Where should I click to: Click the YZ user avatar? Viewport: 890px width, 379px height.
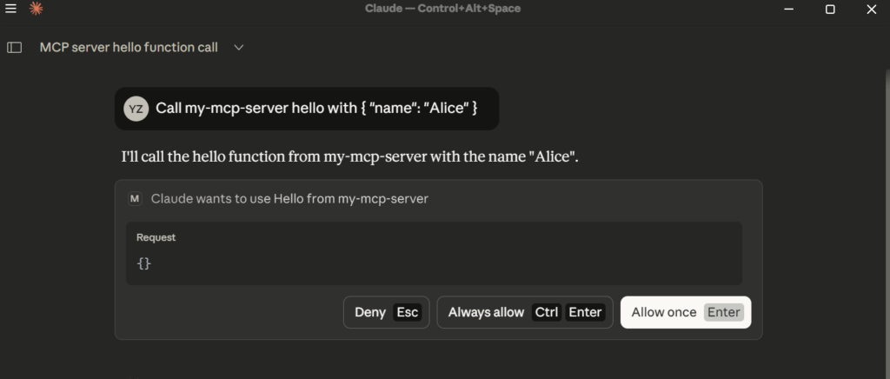136,109
